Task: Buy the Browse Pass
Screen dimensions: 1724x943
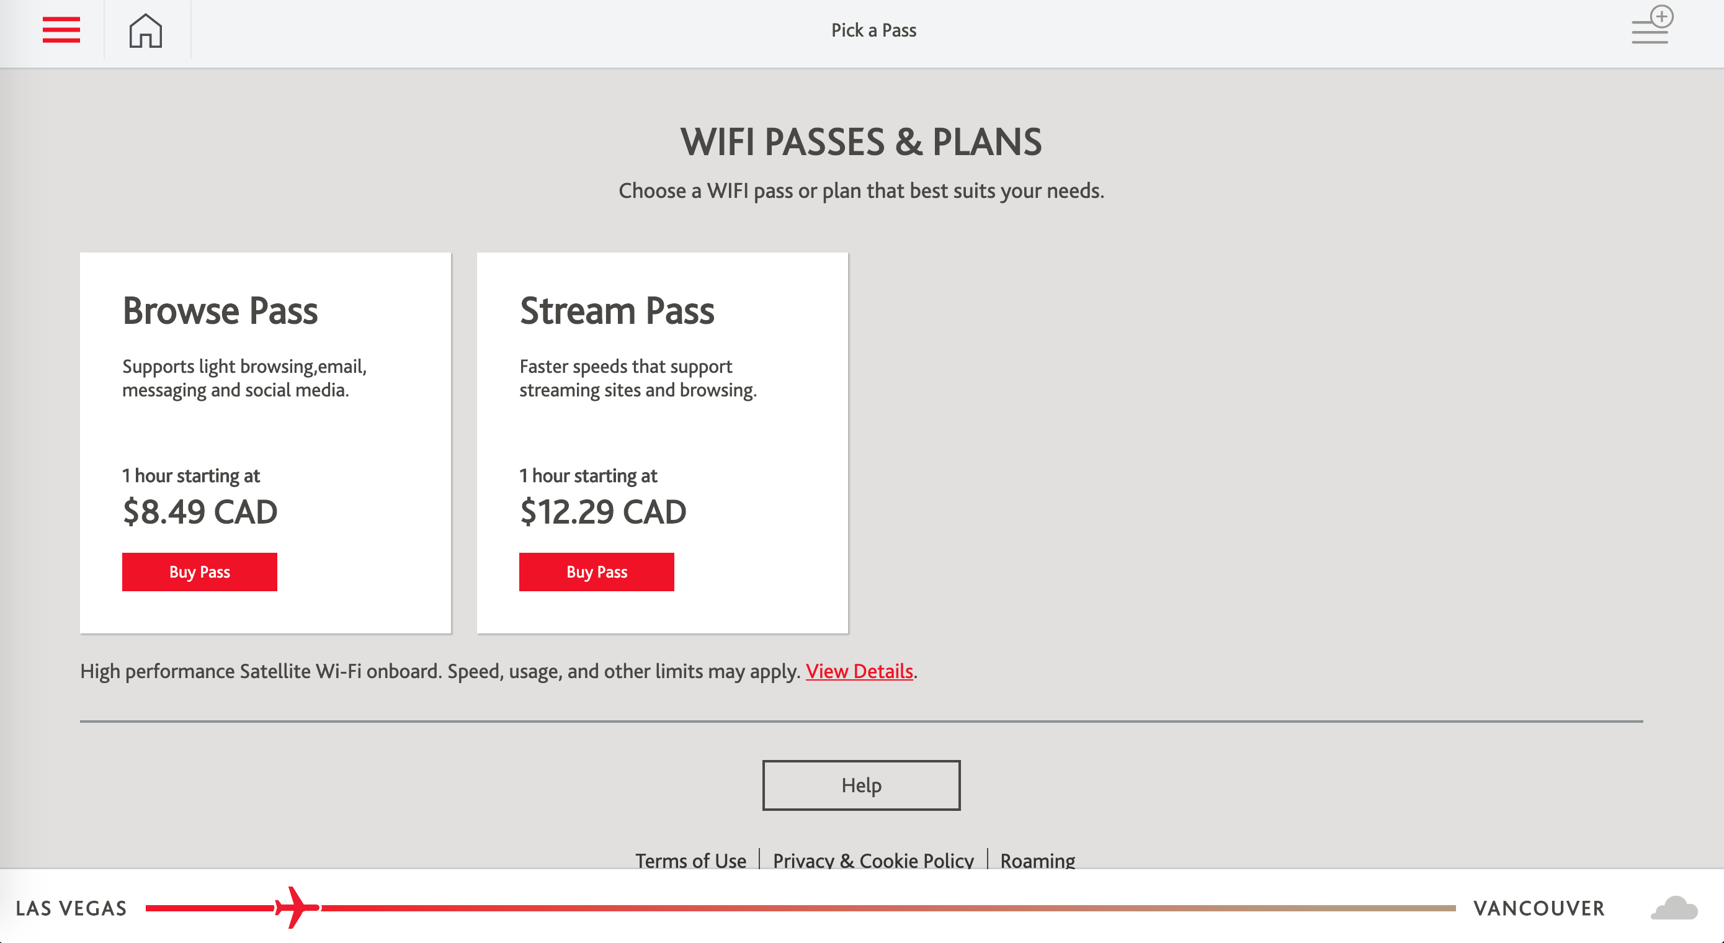Action: tap(199, 571)
